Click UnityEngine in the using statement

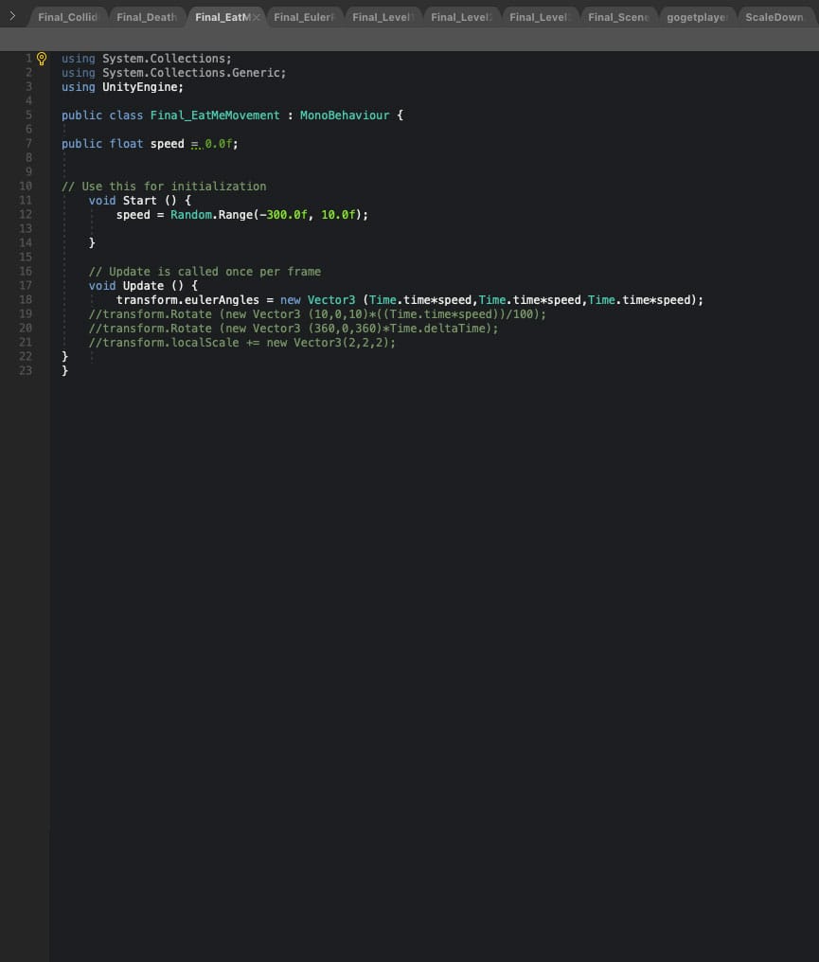(143, 87)
